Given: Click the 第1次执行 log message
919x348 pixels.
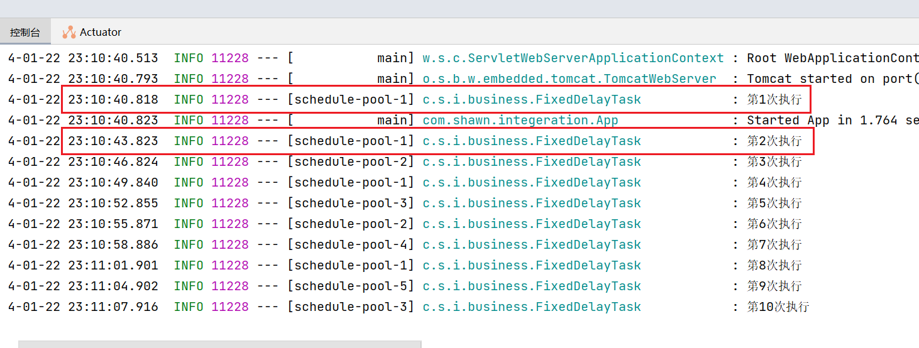Looking at the screenshot, I should tap(774, 99).
